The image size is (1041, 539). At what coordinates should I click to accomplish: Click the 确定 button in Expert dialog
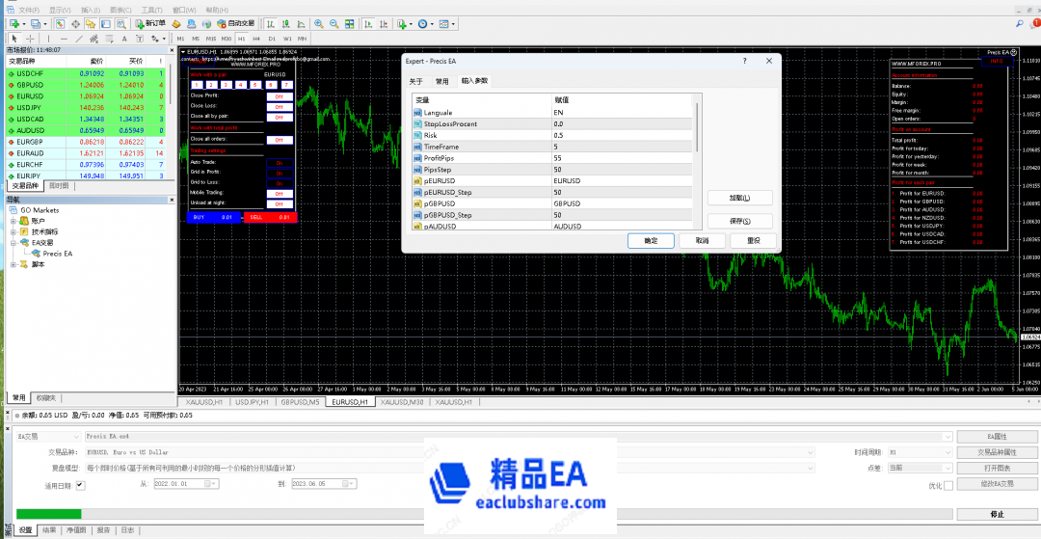point(651,240)
